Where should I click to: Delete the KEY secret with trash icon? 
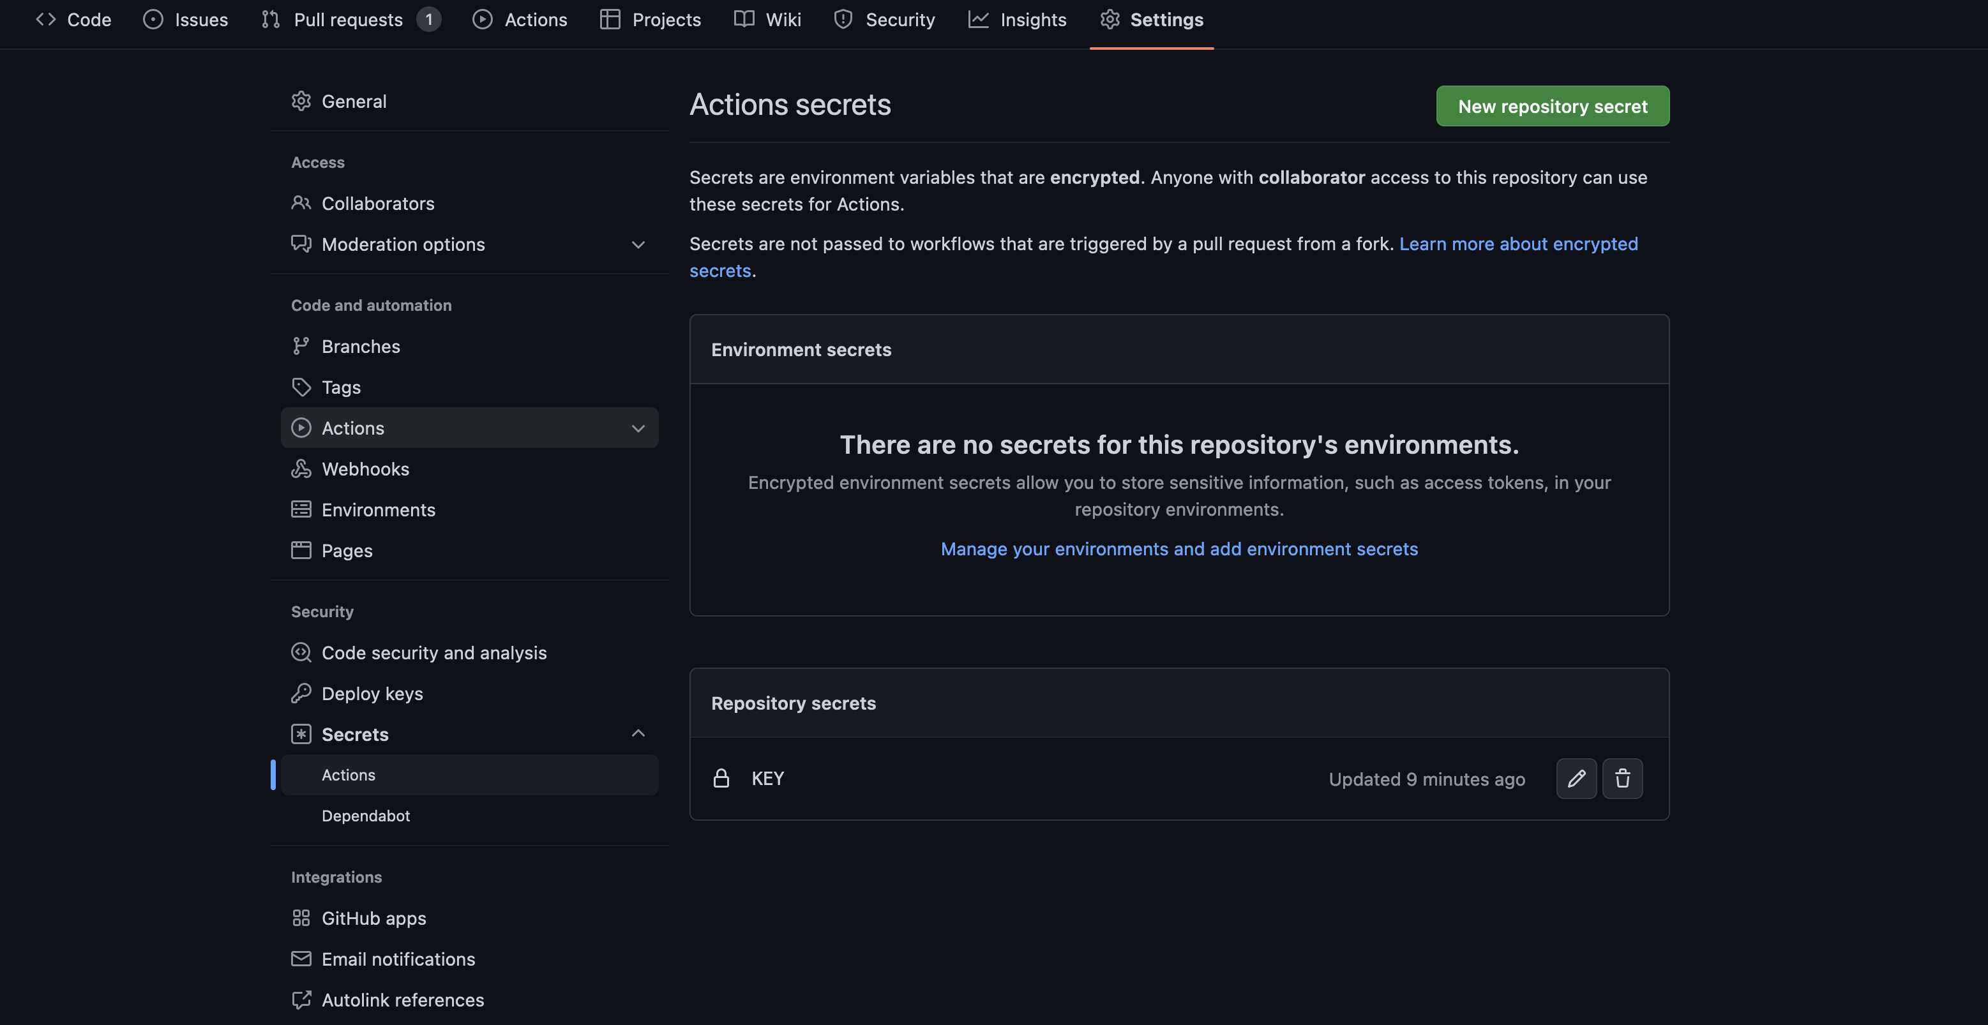point(1622,778)
